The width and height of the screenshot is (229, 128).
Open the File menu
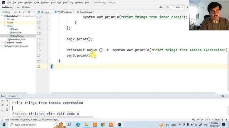(x=9, y=2)
